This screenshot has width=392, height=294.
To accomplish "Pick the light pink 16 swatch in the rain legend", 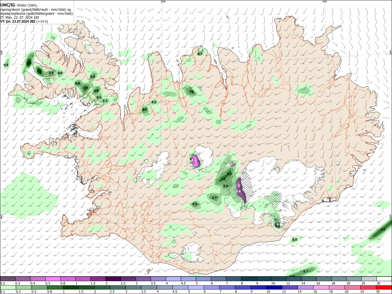I will (321, 287).
